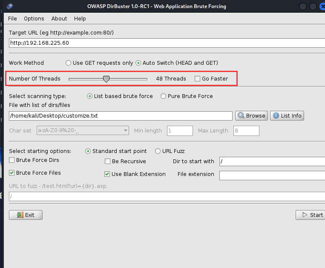Click the Number Of Threads slider thumb
The image size is (325, 268).
coord(106,79)
